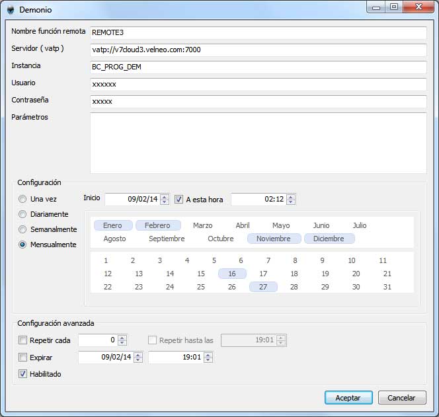Viewport: 439px width, 417px height.
Task: Enable the Repetir cada checkbox
Action: coord(22,340)
